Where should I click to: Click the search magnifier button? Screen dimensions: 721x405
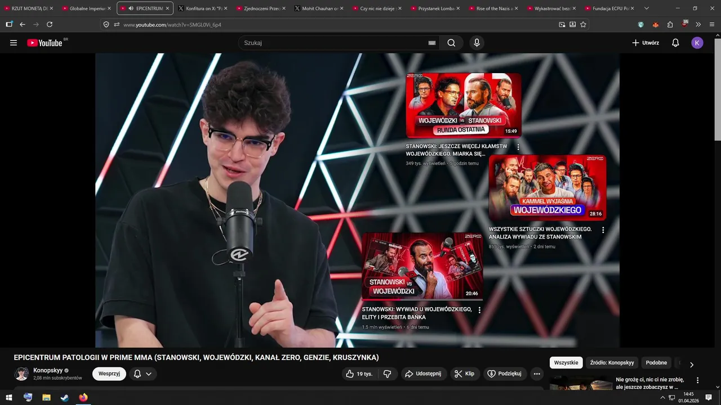(451, 43)
